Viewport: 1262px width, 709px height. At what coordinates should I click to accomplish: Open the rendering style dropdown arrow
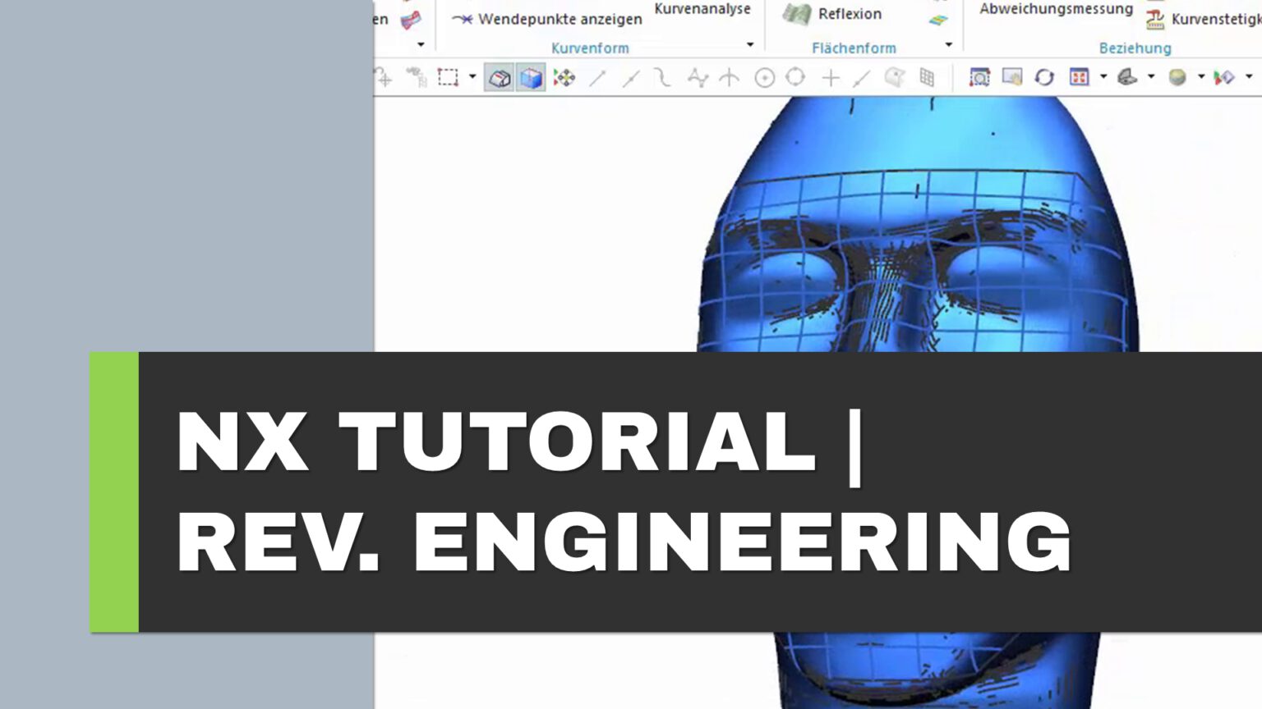coord(1201,77)
